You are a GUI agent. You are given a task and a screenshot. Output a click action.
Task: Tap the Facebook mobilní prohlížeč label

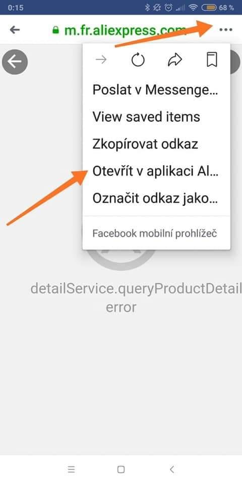[x=155, y=233]
